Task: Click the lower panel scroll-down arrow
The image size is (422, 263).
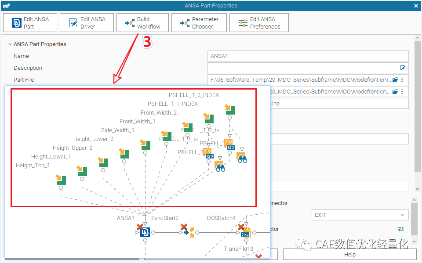Action: coord(414,241)
